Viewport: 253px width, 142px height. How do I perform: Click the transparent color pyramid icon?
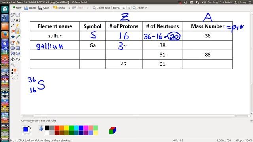[41, 128]
